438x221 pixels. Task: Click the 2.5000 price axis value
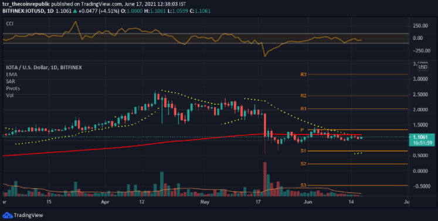[x=420, y=95]
